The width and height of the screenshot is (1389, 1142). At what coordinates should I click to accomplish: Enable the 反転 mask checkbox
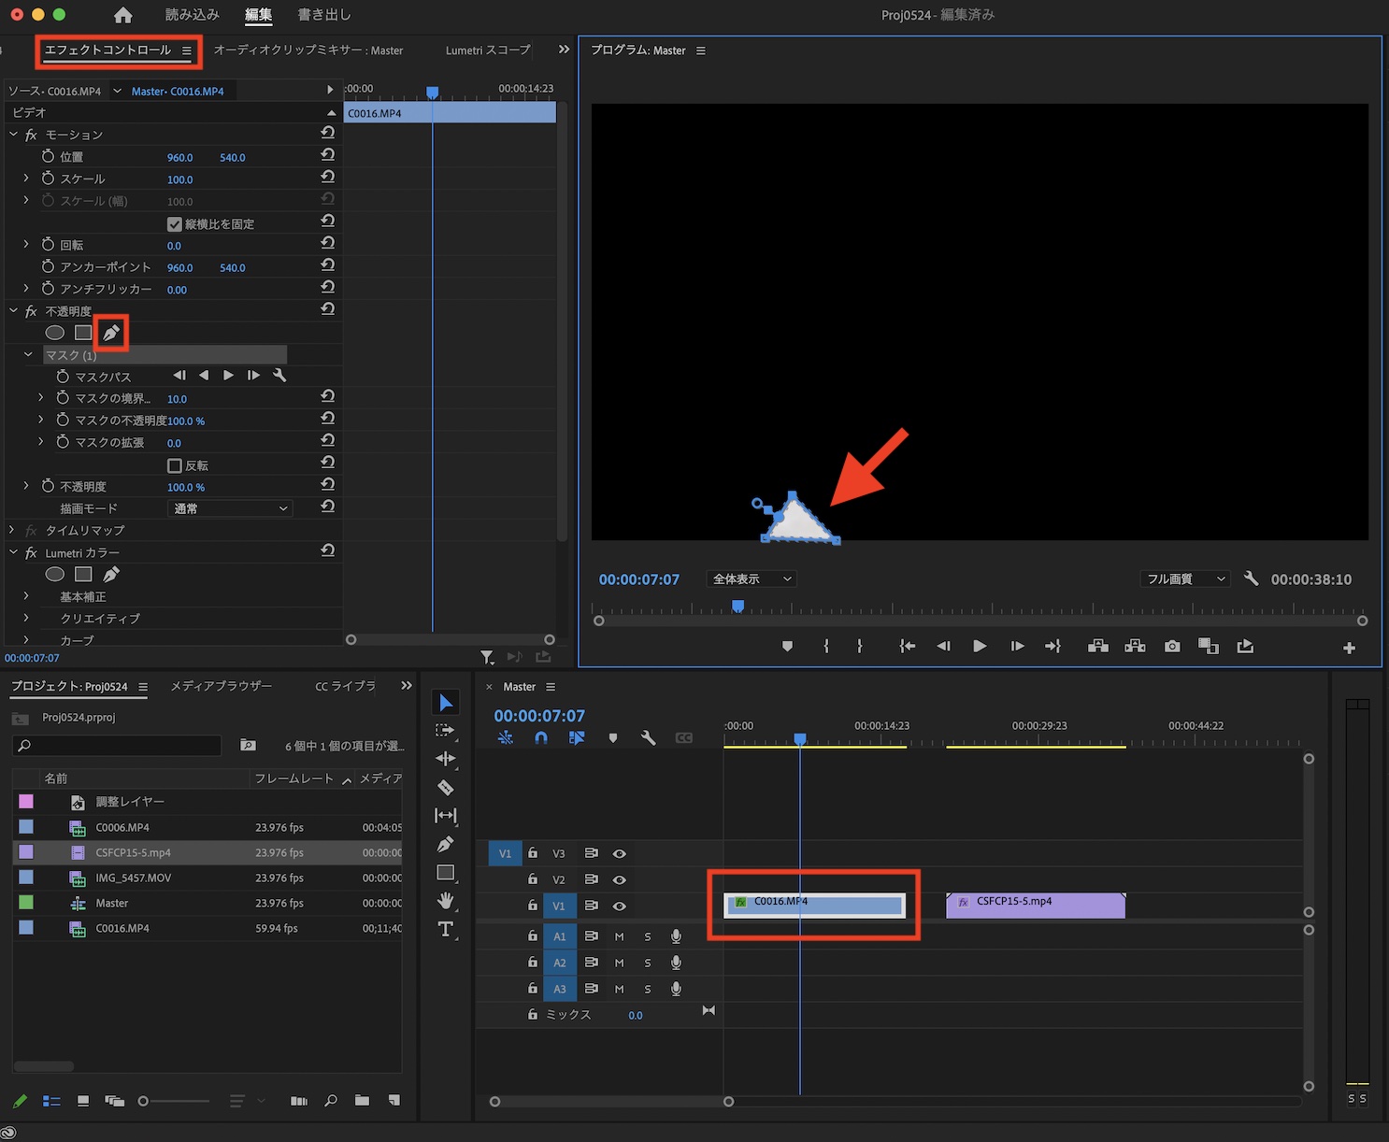[x=175, y=465]
